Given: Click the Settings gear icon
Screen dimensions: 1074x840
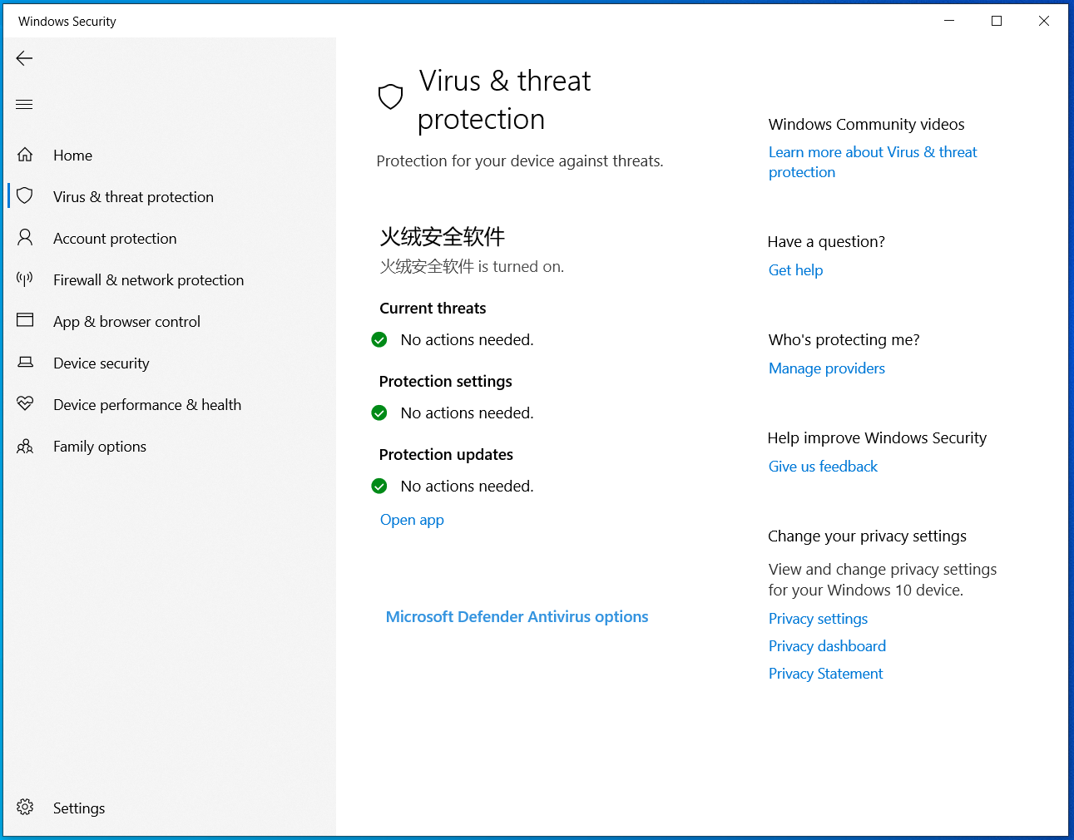Looking at the screenshot, I should [25, 807].
